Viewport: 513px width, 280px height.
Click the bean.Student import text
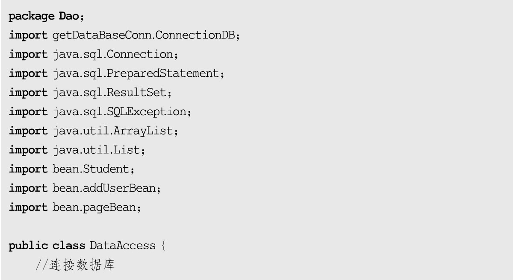[91, 169]
